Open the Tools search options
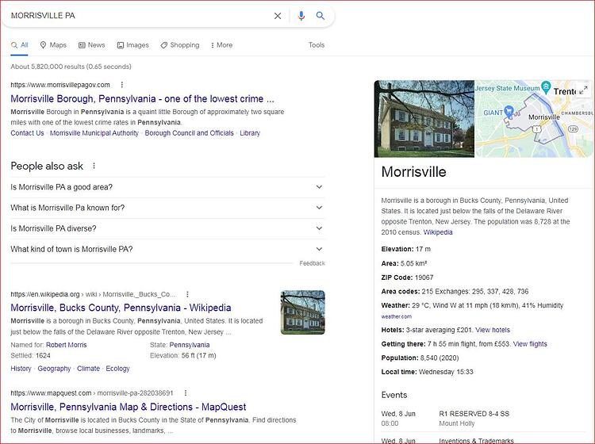 pyautogui.click(x=316, y=44)
